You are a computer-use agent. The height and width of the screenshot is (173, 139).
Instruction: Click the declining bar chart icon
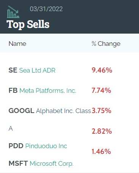pos(13,12)
